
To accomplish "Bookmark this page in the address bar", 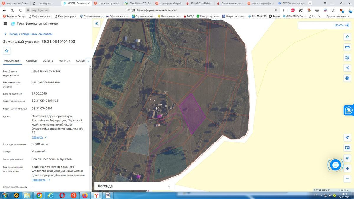I will click(276, 10).
